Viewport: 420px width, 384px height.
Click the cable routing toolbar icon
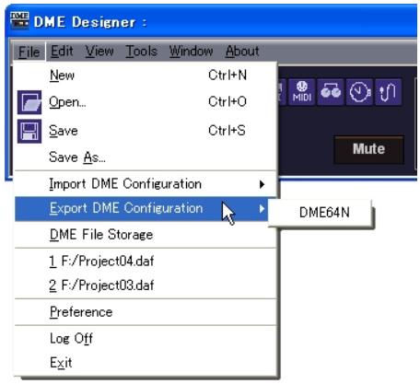point(388,92)
